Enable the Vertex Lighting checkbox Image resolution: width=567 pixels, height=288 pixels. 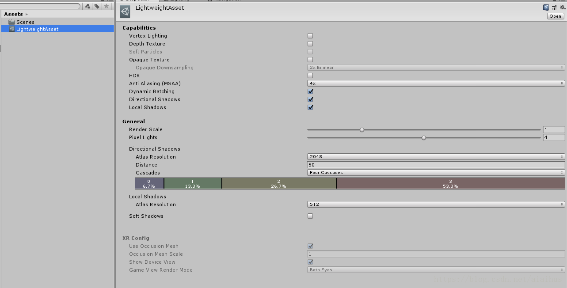pyautogui.click(x=310, y=36)
